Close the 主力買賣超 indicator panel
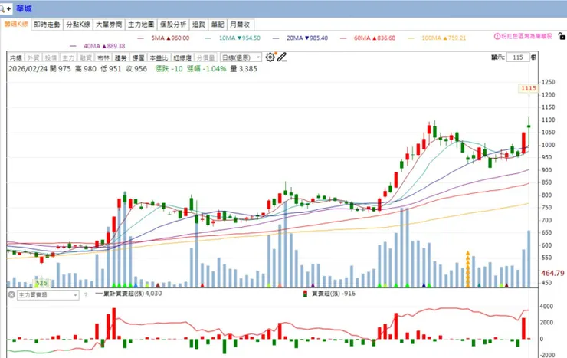The width and height of the screenshot is (567, 358). [11, 294]
